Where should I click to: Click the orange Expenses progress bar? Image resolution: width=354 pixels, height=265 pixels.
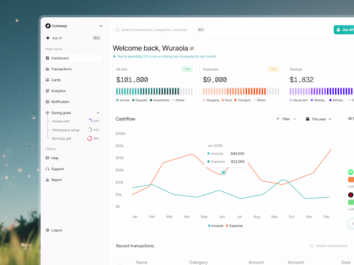241,91
